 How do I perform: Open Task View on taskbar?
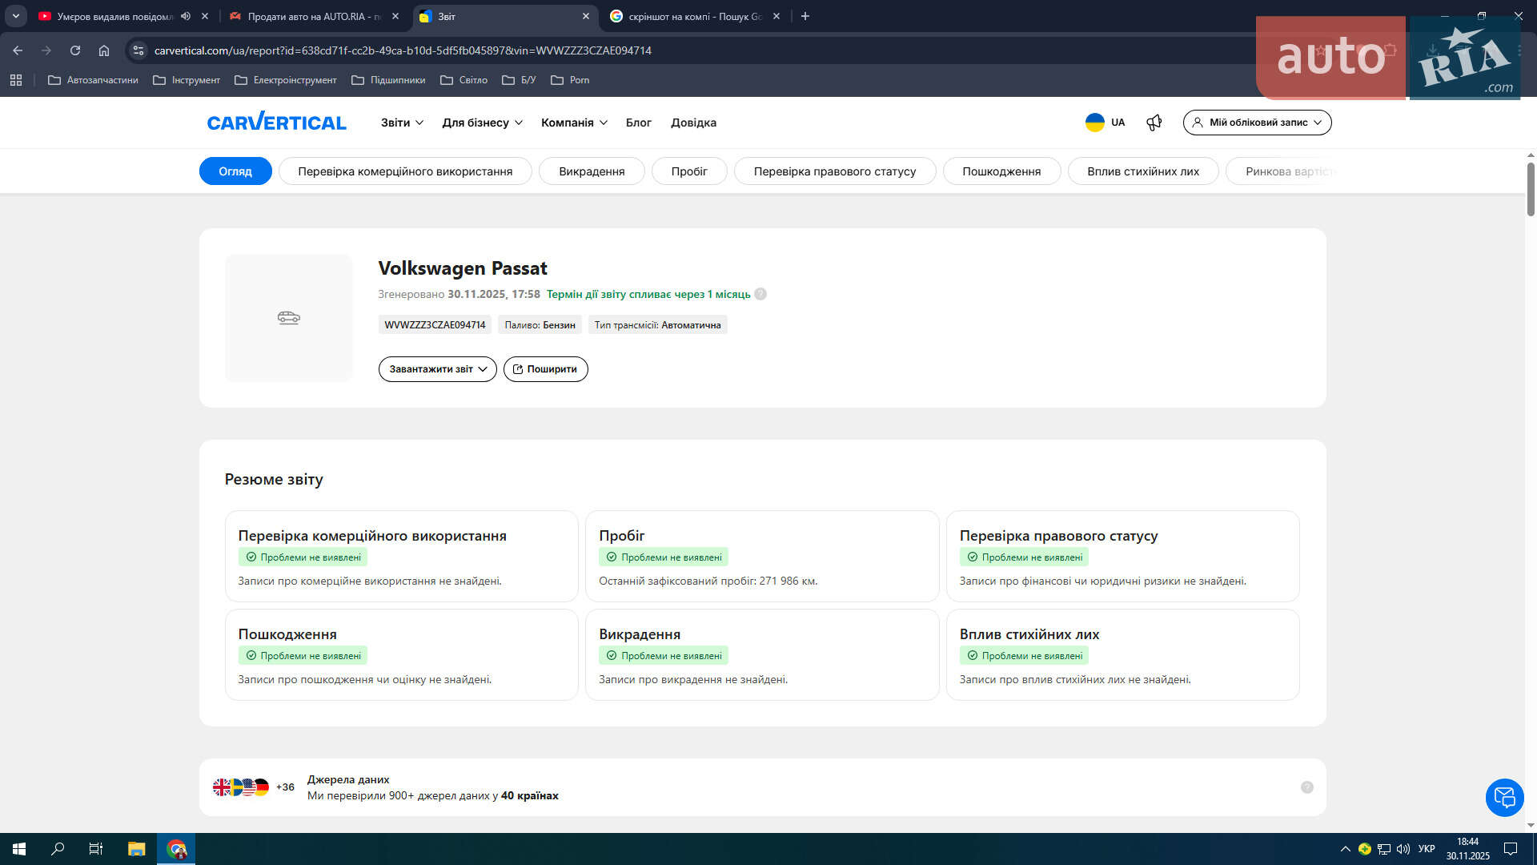pos(96,849)
